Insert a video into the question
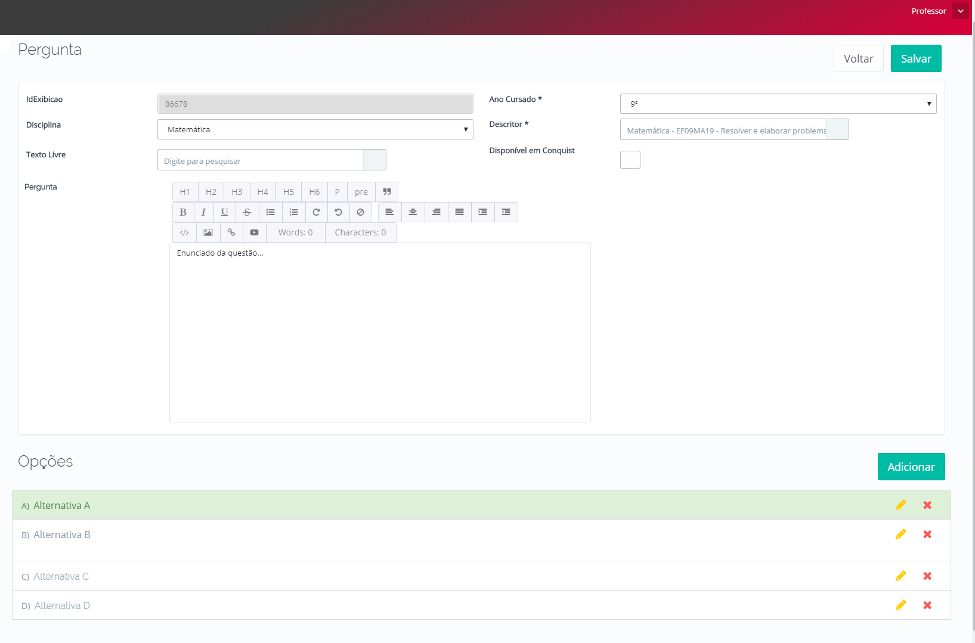 255,232
